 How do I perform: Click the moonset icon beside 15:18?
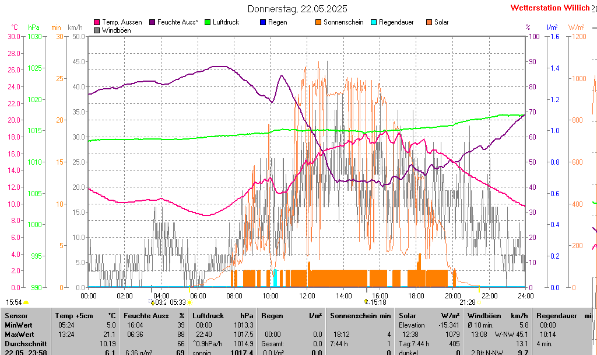tap(366, 302)
